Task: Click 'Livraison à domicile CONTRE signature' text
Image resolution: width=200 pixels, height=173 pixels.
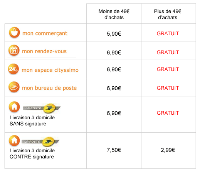Action: coord(32,153)
